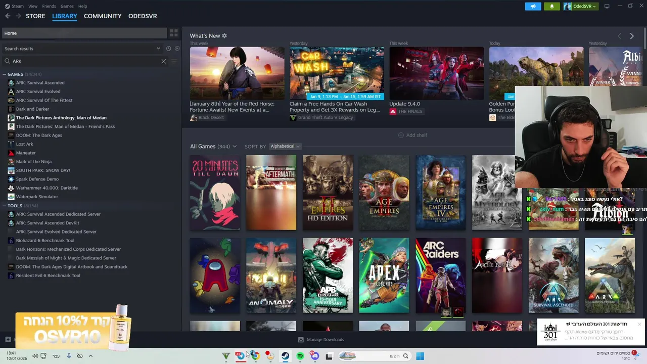The width and height of the screenshot is (647, 364).
Task: Click the Windows Start button
Action: coord(420,356)
